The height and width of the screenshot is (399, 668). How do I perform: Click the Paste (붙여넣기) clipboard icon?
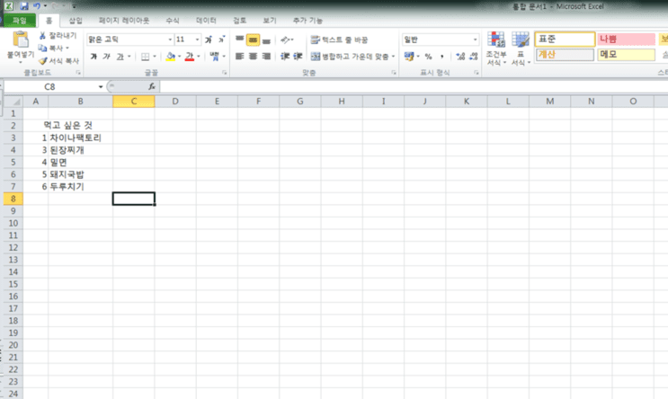[20, 40]
